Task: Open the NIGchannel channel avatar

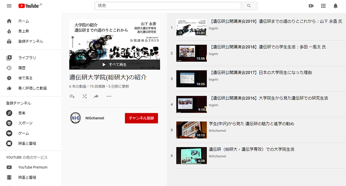Action: (75, 118)
